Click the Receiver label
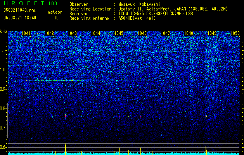 79,14
